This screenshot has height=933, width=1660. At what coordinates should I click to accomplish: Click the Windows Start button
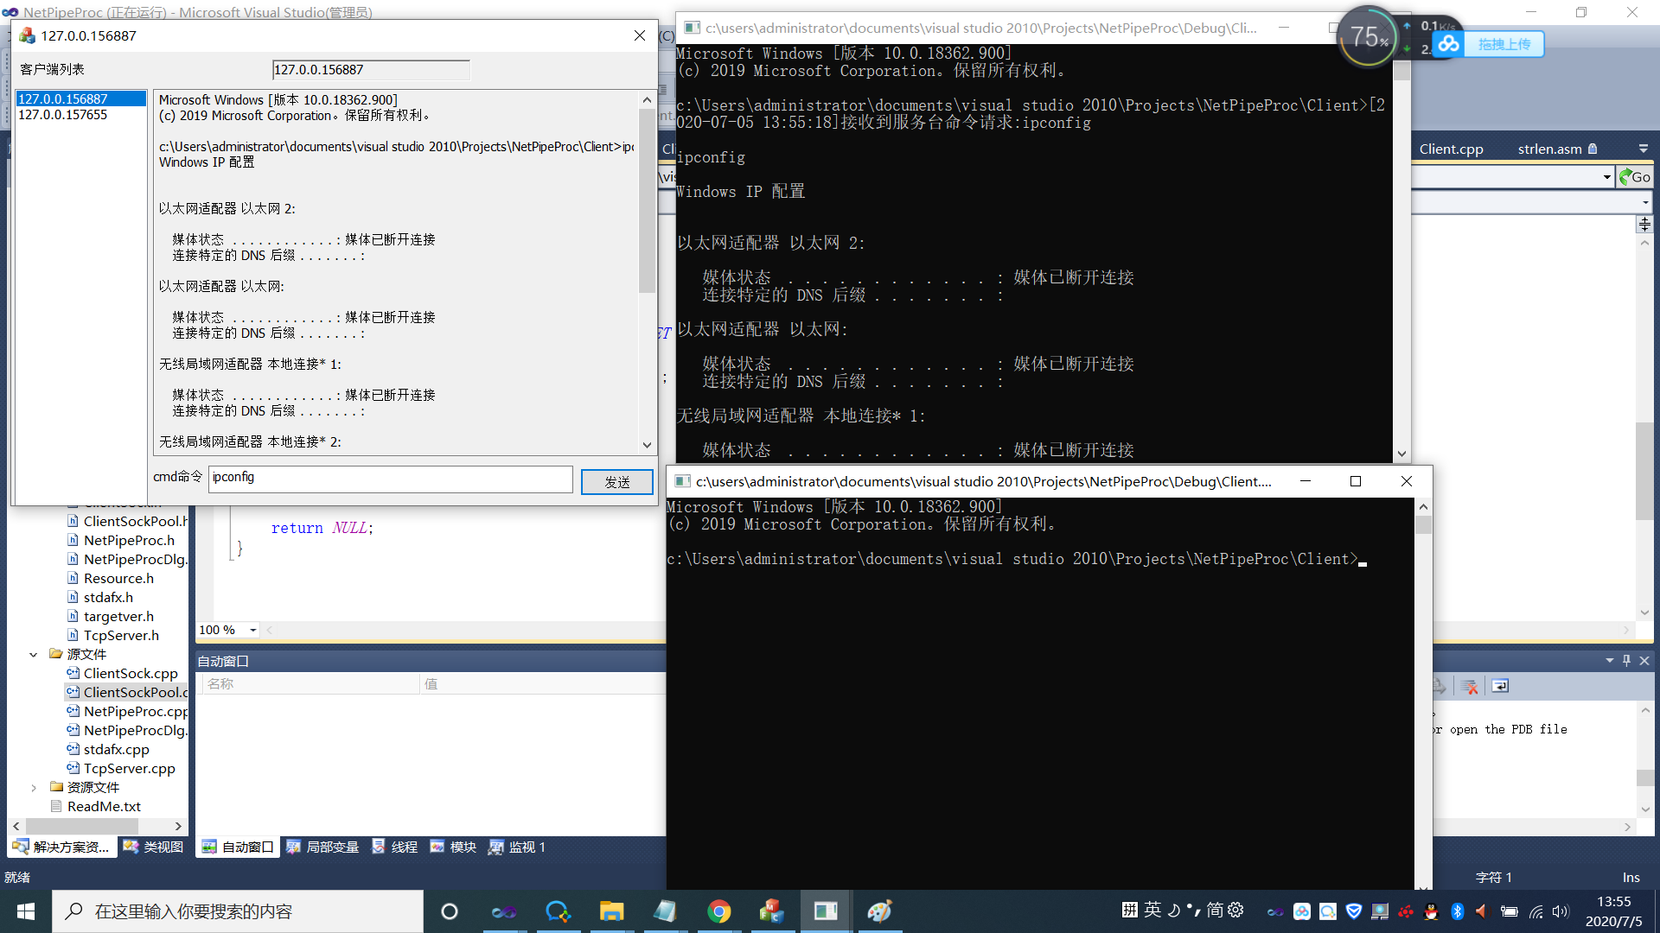tap(26, 911)
